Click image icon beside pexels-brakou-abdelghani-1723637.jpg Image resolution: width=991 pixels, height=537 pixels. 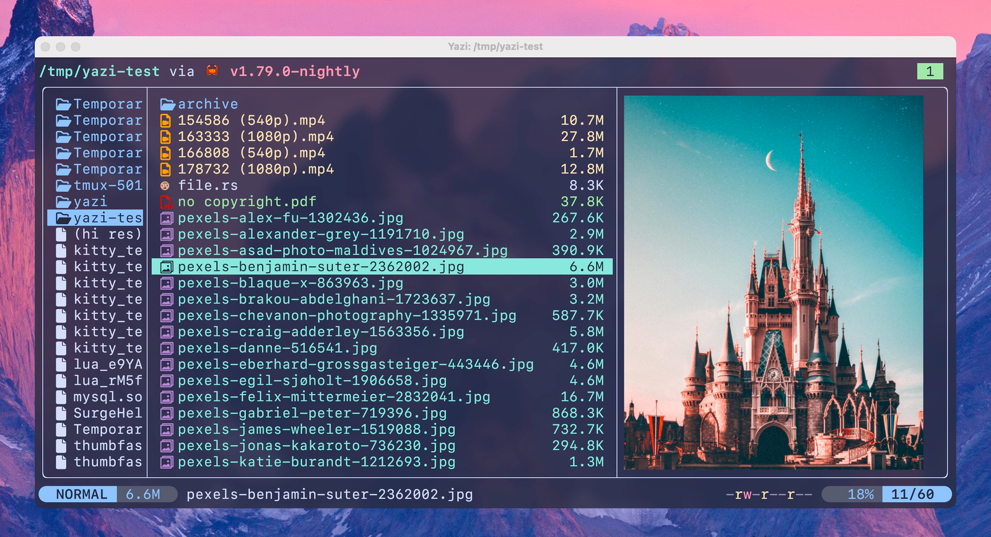coord(166,299)
